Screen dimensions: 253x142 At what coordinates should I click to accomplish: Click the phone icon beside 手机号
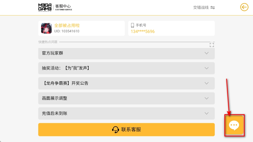[x=132, y=25]
